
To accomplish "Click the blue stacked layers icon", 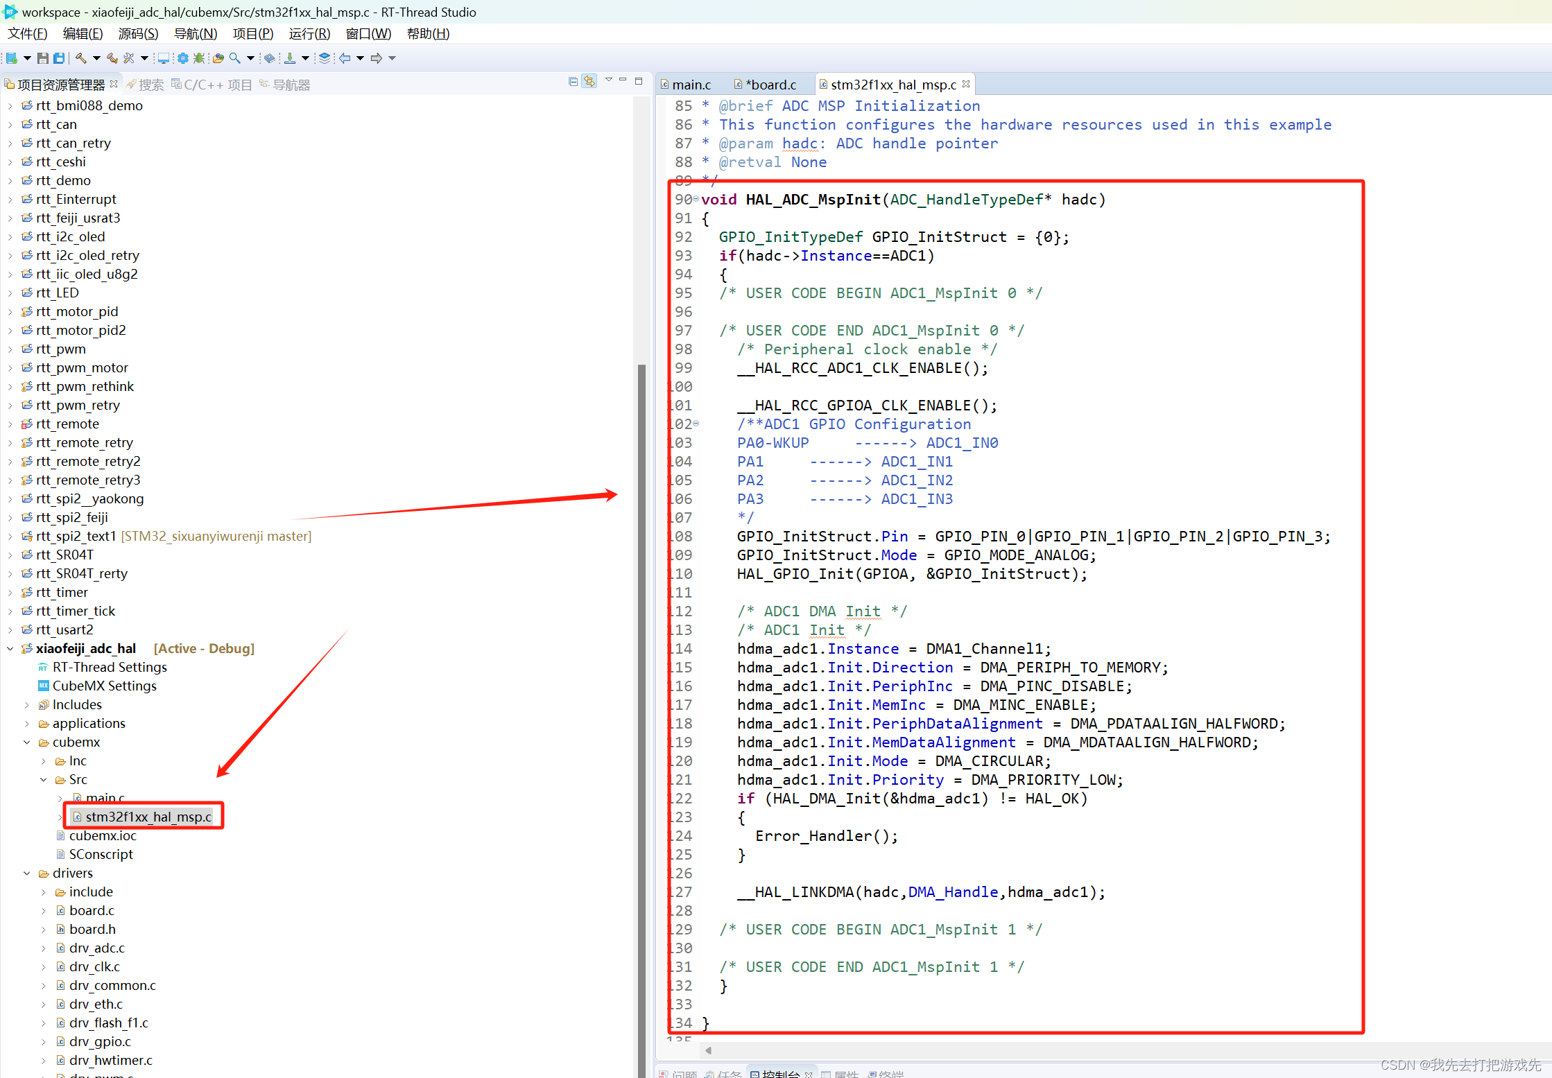I will (x=325, y=58).
